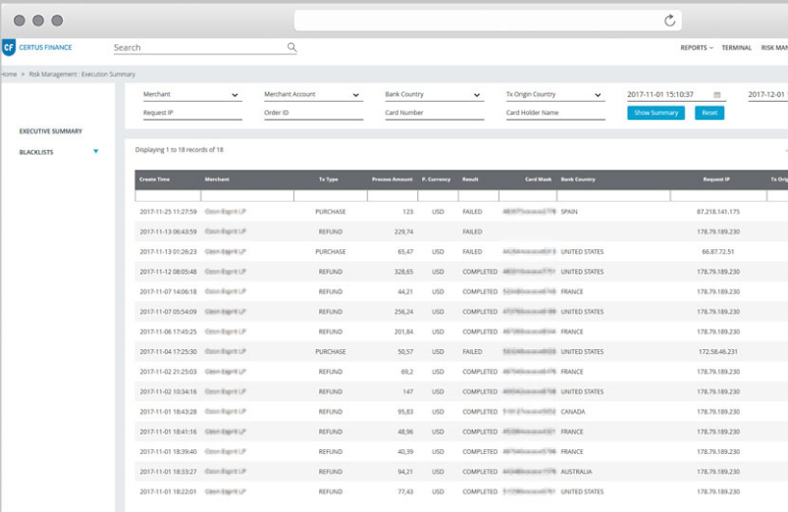Open the Reports menu
The image size is (788, 512).
coord(697,48)
